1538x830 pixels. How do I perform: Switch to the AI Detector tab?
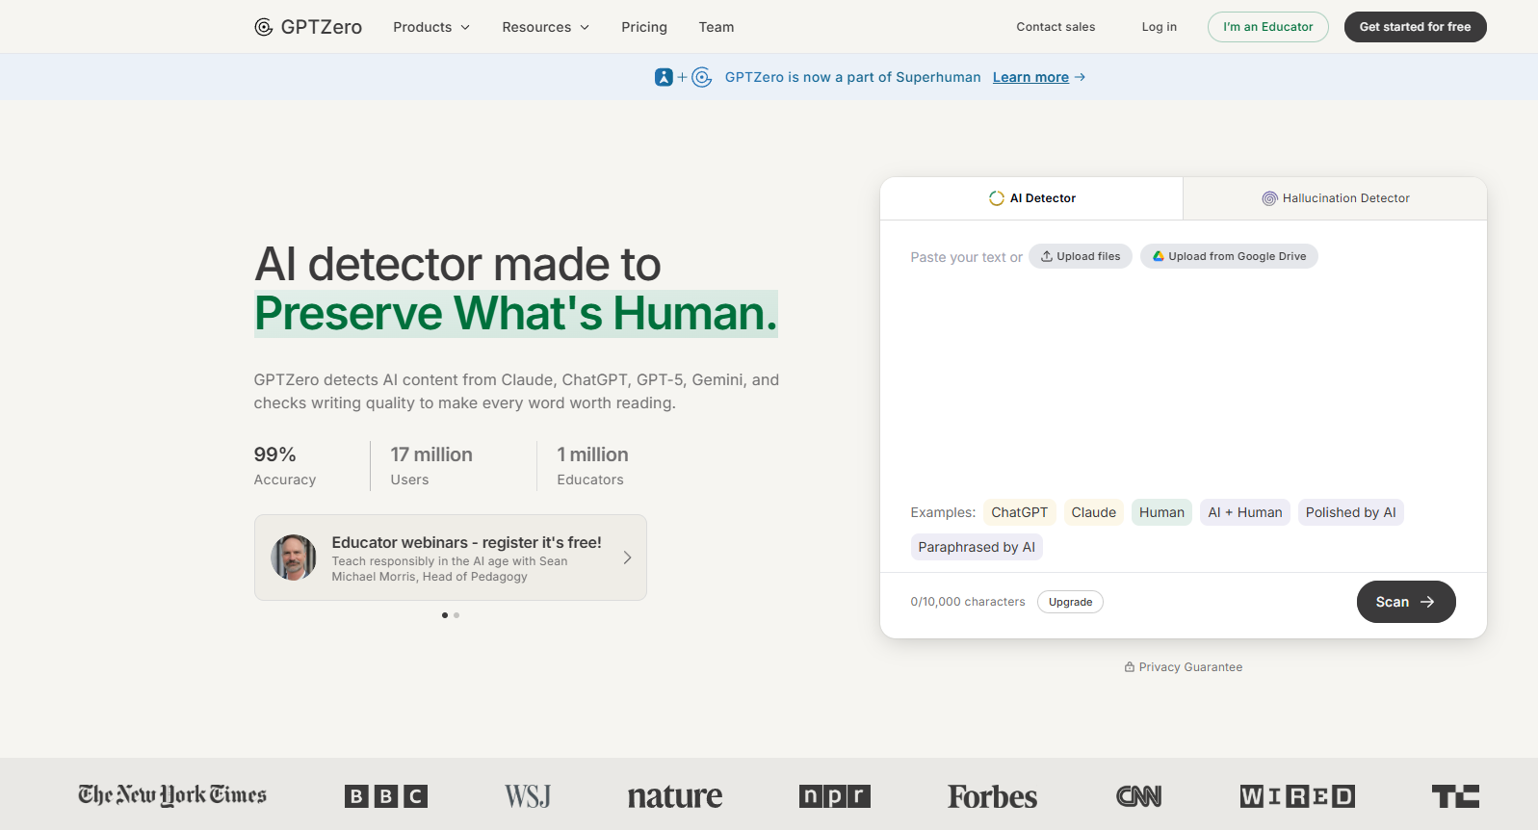click(1031, 198)
